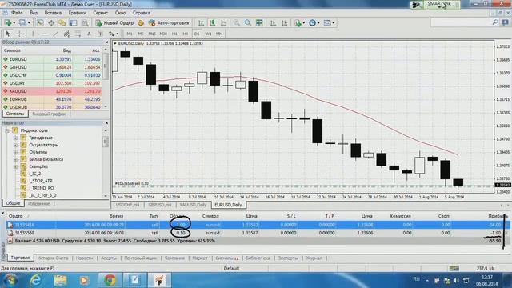Open the indicators list dropdown

point(299,23)
